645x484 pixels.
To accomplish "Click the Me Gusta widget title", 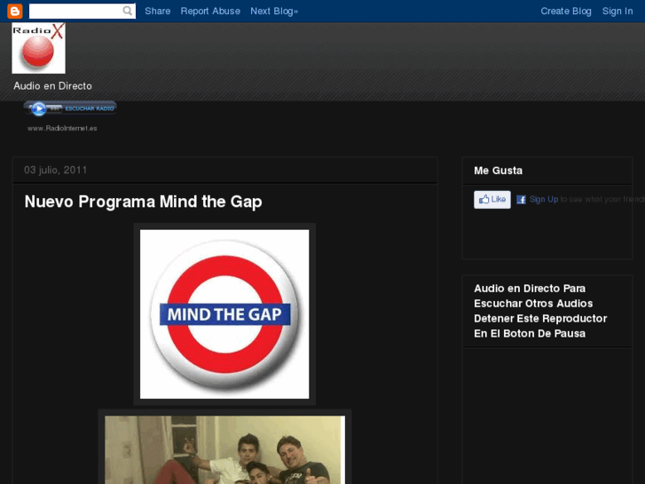I will tap(498, 171).
